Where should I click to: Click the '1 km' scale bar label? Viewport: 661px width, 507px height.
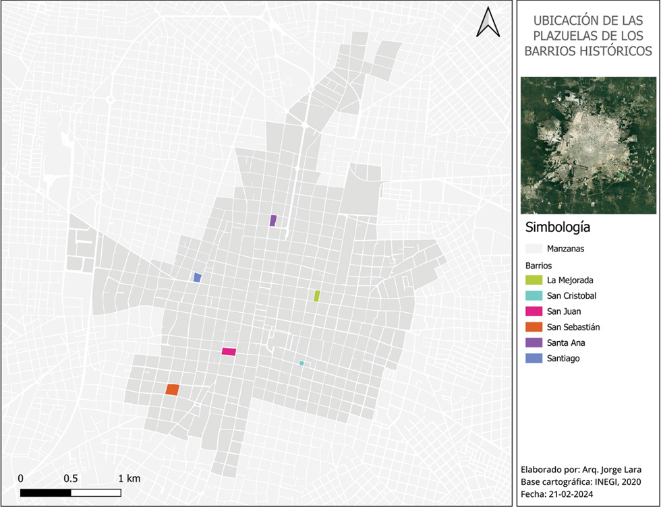click(130, 479)
